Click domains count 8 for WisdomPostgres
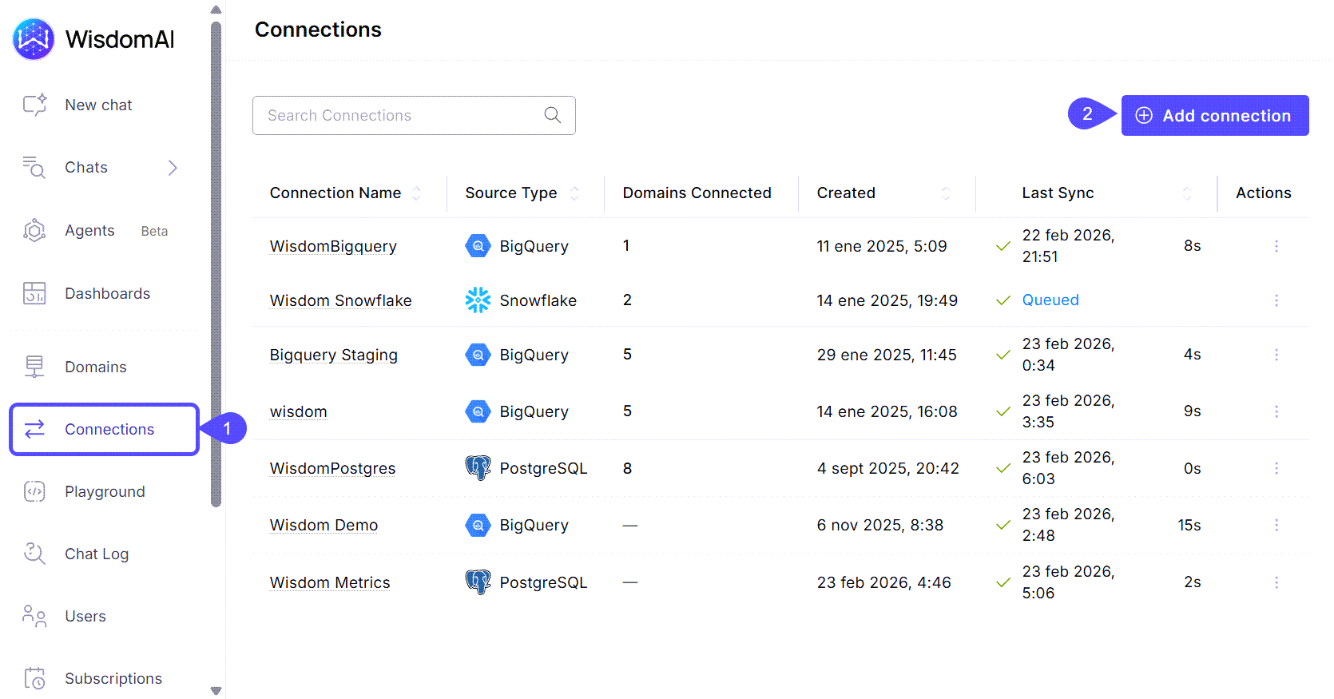This screenshot has height=699, width=1334. tap(627, 468)
